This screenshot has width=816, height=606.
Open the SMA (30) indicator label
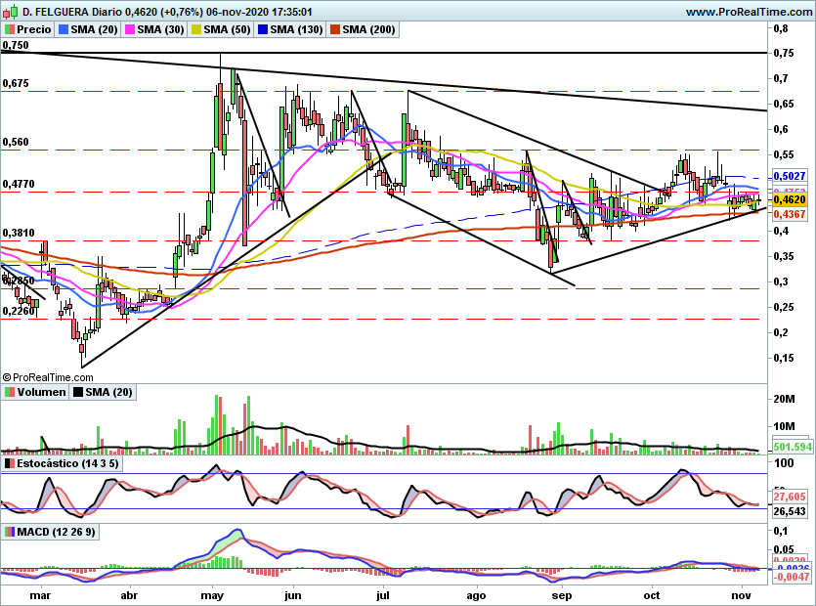tap(160, 29)
